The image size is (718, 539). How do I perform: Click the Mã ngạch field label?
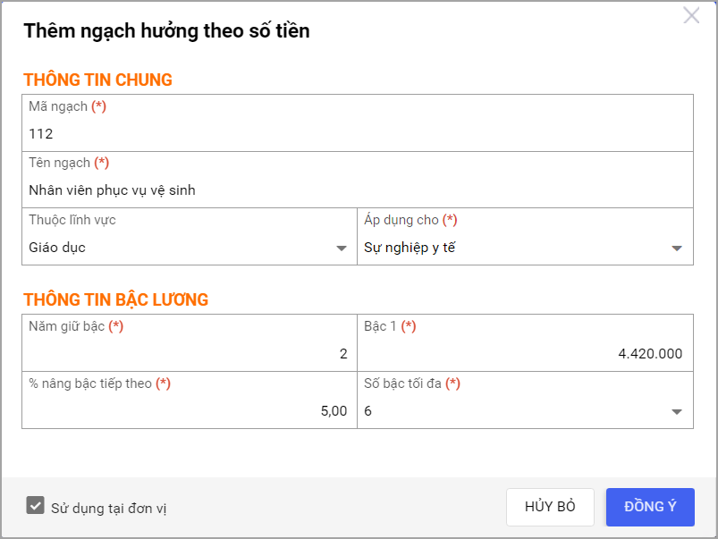click(x=67, y=106)
